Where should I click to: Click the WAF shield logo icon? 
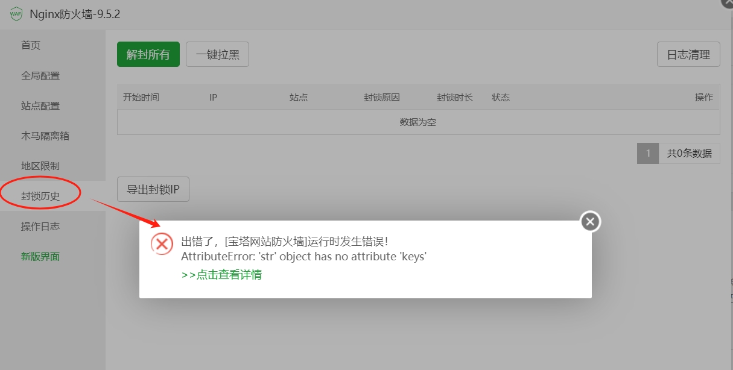point(16,14)
